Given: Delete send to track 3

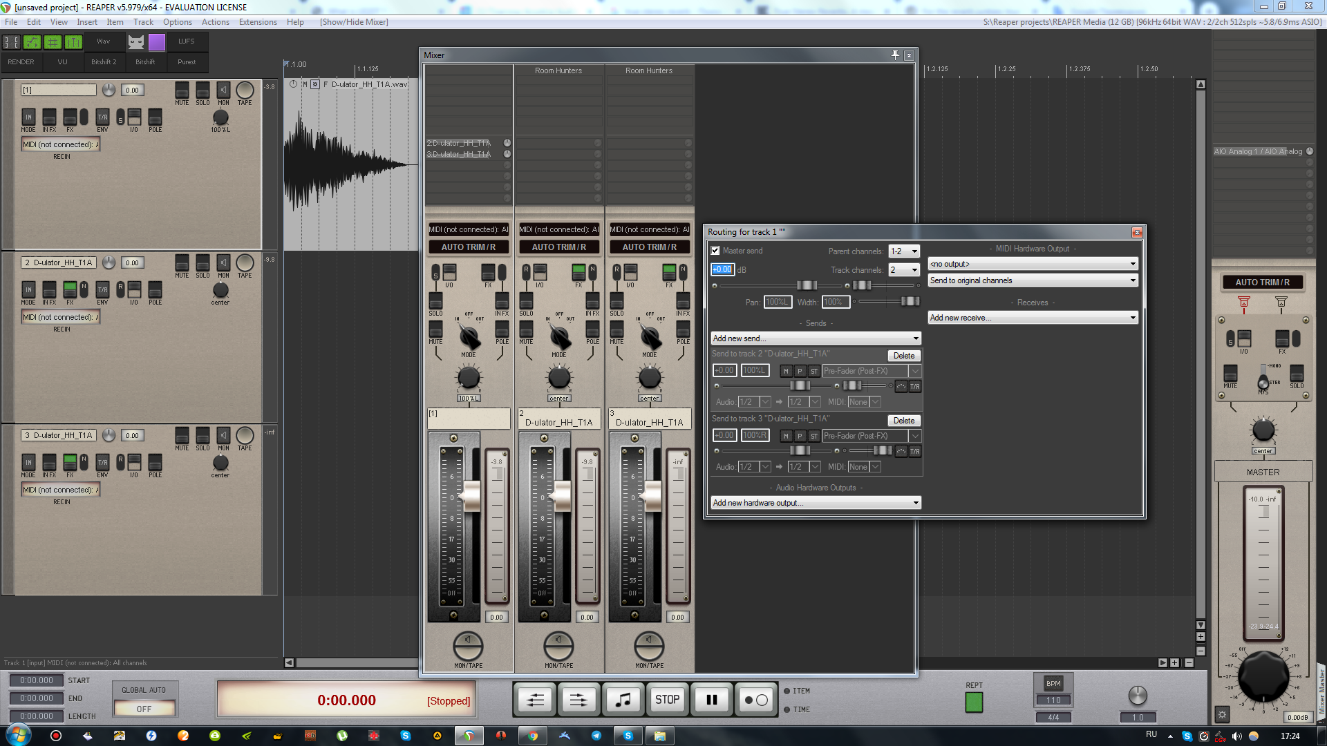Looking at the screenshot, I should point(904,421).
